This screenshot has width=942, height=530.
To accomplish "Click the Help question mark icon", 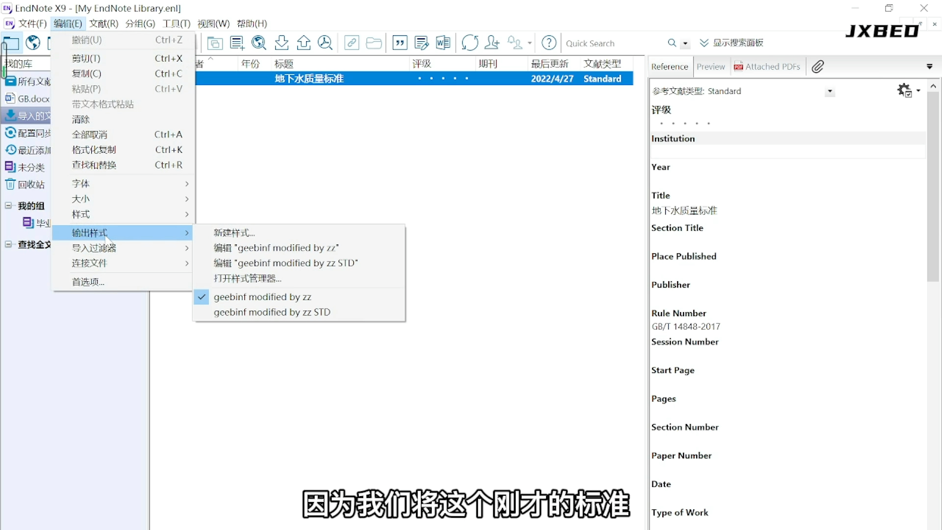I will click(549, 43).
